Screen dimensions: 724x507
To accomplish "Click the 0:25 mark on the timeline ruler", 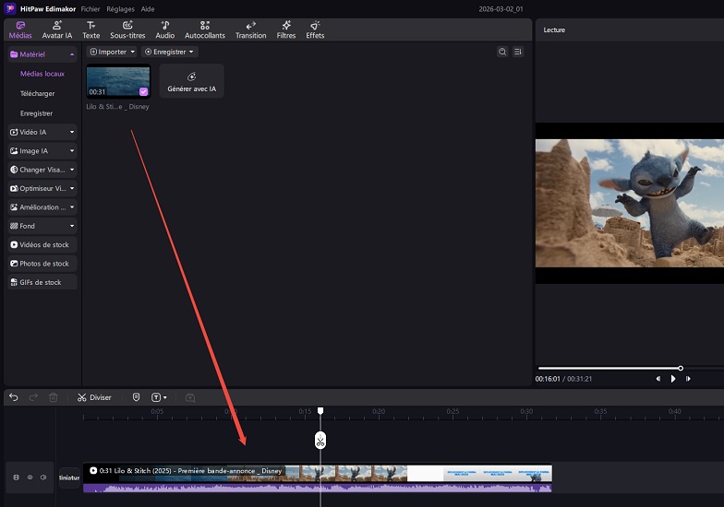I will (x=452, y=411).
